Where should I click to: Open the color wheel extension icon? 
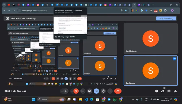pyautogui.click(x=137, y=10)
